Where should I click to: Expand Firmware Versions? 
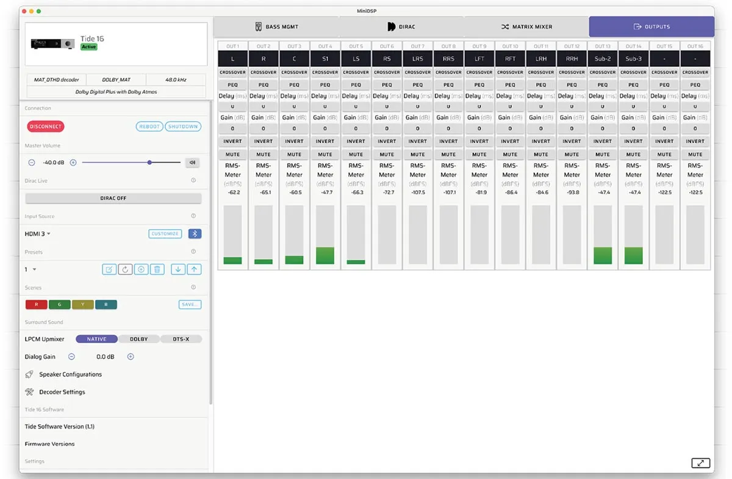click(x=50, y=444)
